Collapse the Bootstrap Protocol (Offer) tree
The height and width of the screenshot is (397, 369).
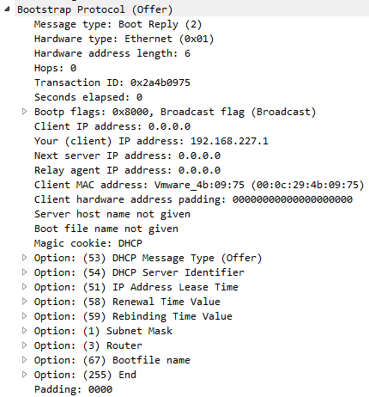[x=8, y=9]
